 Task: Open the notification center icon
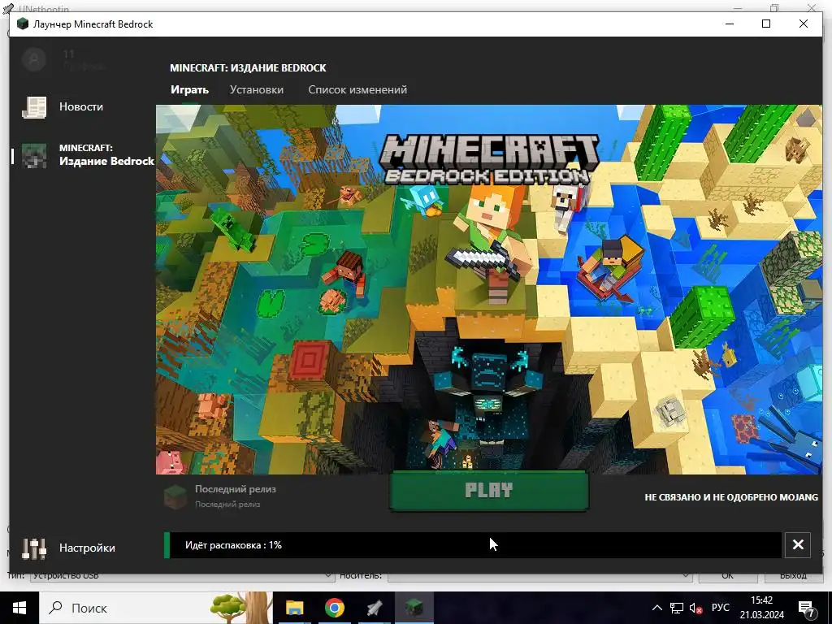(807, 608)
